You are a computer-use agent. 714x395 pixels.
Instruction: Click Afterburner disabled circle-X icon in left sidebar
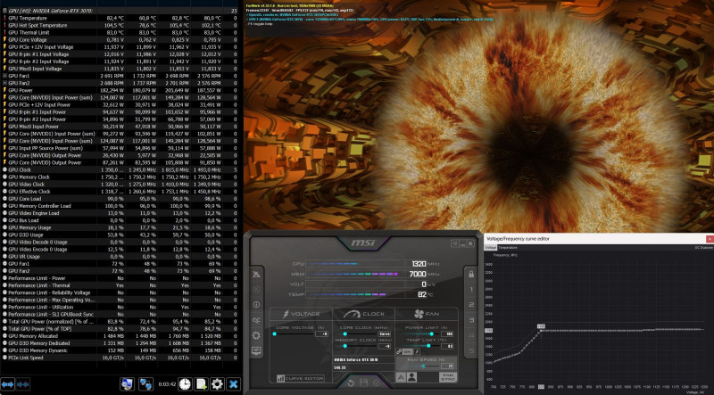pyautogui.click(x=256, y=289)
